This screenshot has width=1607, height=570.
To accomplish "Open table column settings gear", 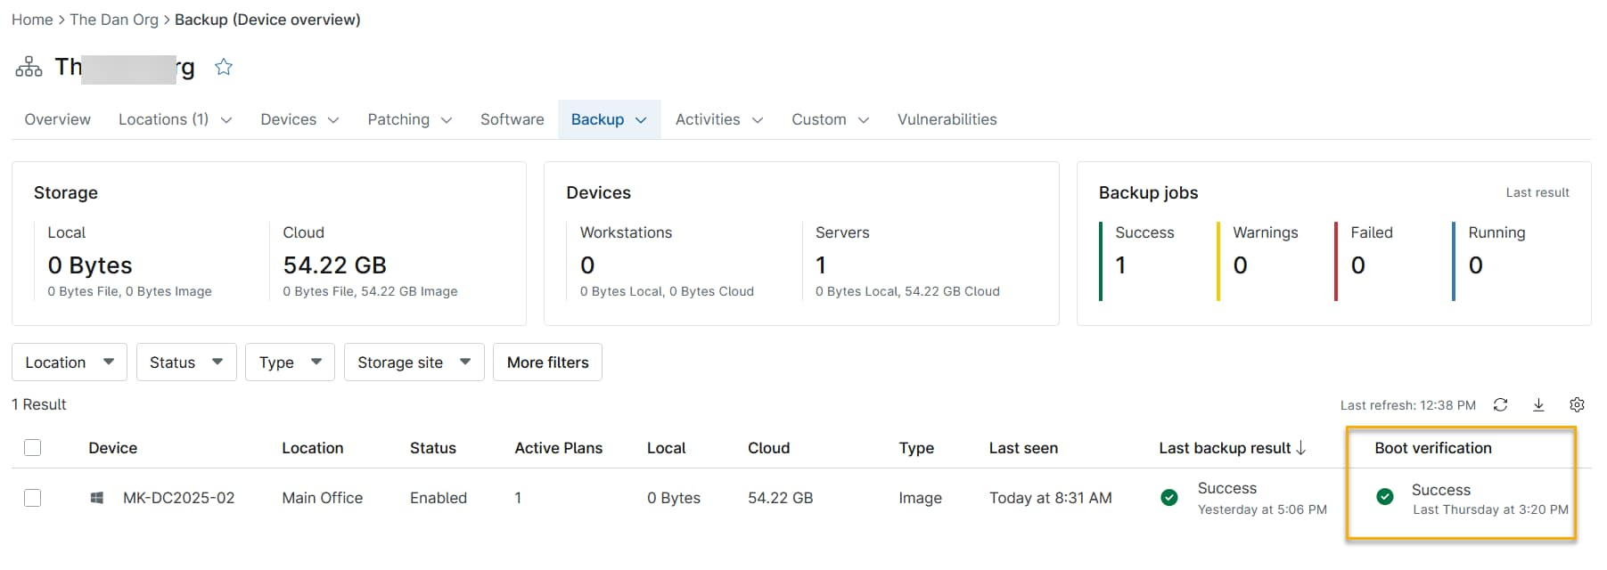I will point(1577,404).
